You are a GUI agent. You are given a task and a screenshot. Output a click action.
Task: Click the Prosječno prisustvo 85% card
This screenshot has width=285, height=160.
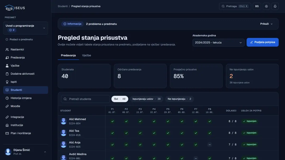(x=196, y=76)
